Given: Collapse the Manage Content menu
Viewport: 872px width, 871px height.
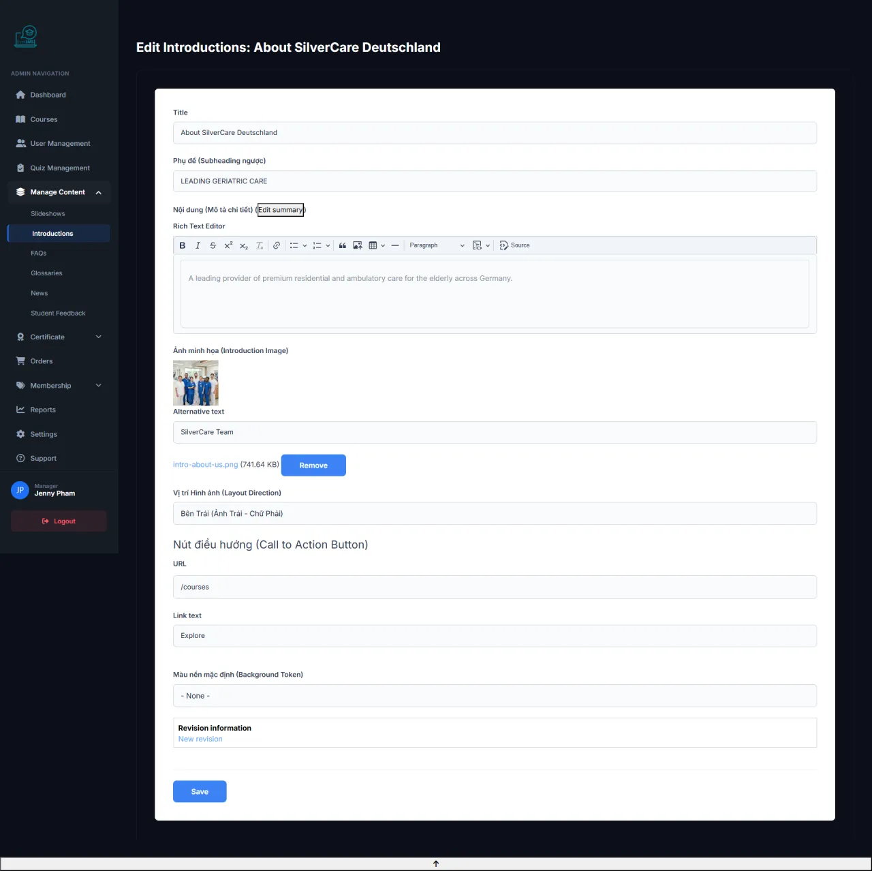Looking at the screenshot, I should 59,192.
